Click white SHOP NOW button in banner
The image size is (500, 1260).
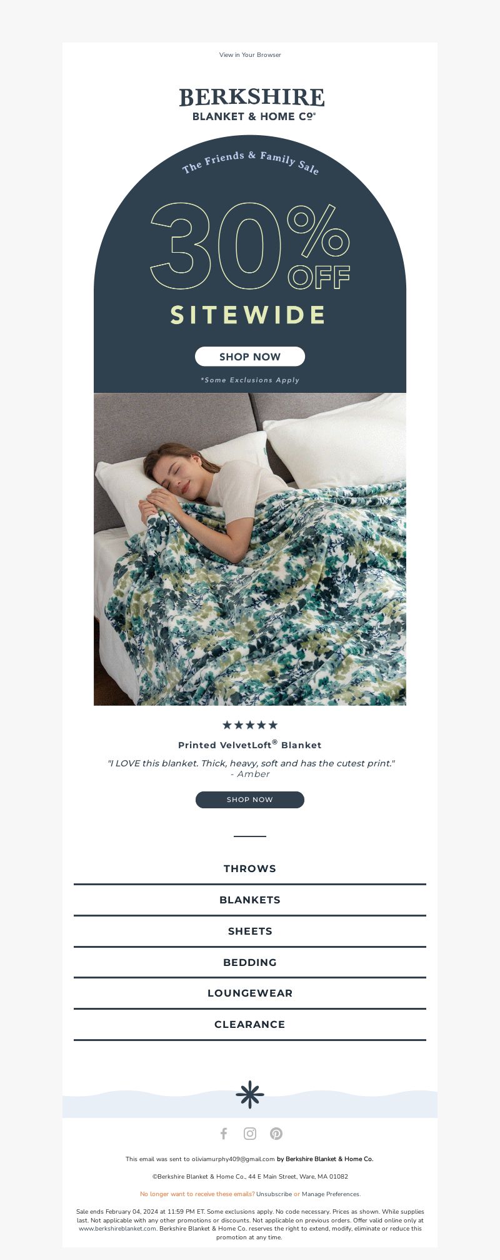tap(250, 357)
